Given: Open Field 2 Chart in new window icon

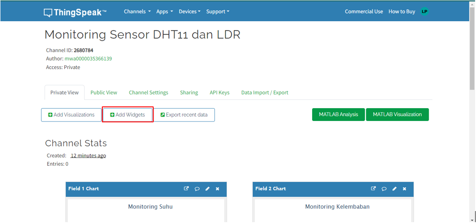Looking at the screenshot, I should click(373, 189).
